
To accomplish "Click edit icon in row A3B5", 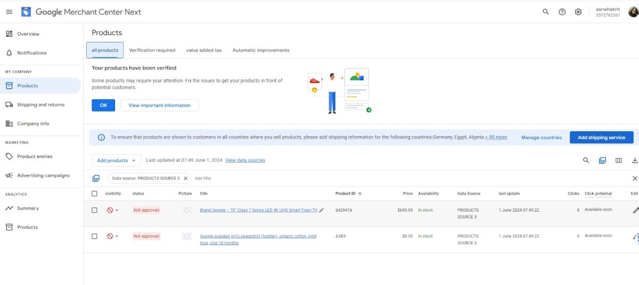I will click(636, 238).
